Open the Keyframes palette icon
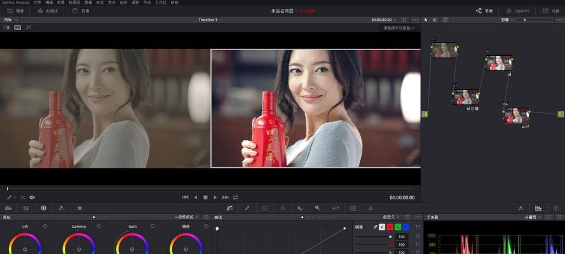Viewport: 565px width, 254px height. click(x=521, y=208)
